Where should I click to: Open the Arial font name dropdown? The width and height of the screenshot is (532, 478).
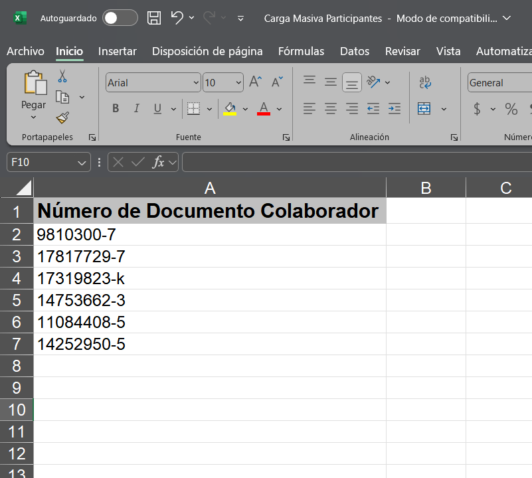click(195, 83)
